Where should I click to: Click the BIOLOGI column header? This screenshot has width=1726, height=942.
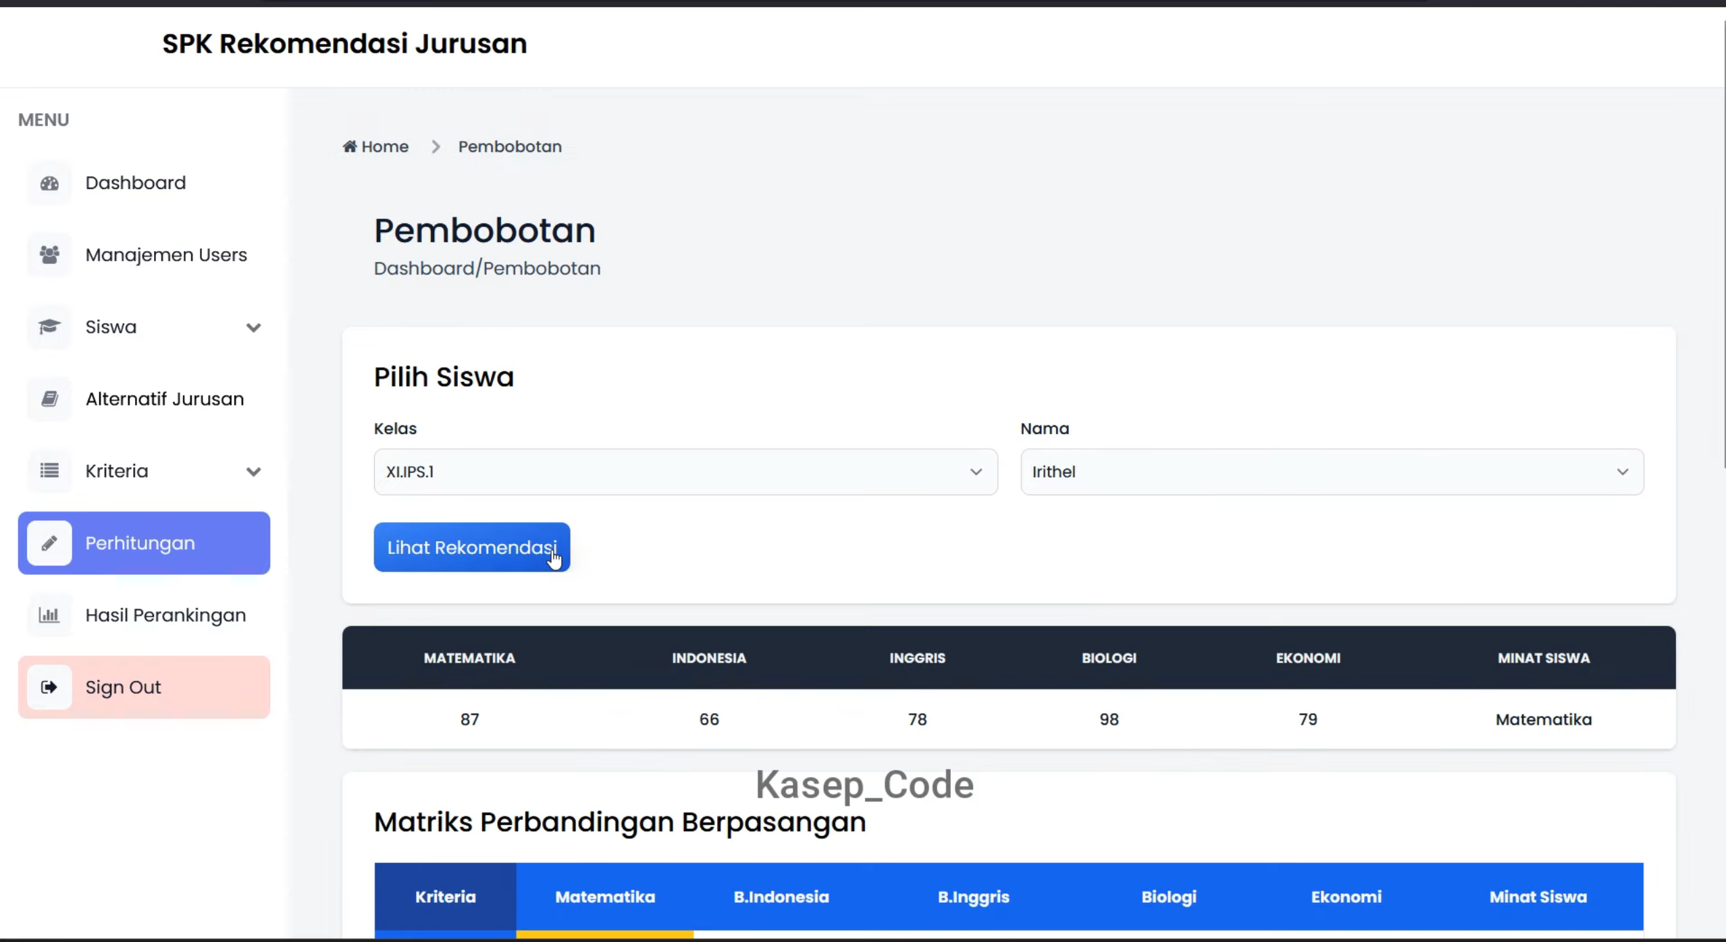click(x=1109, y=658)
